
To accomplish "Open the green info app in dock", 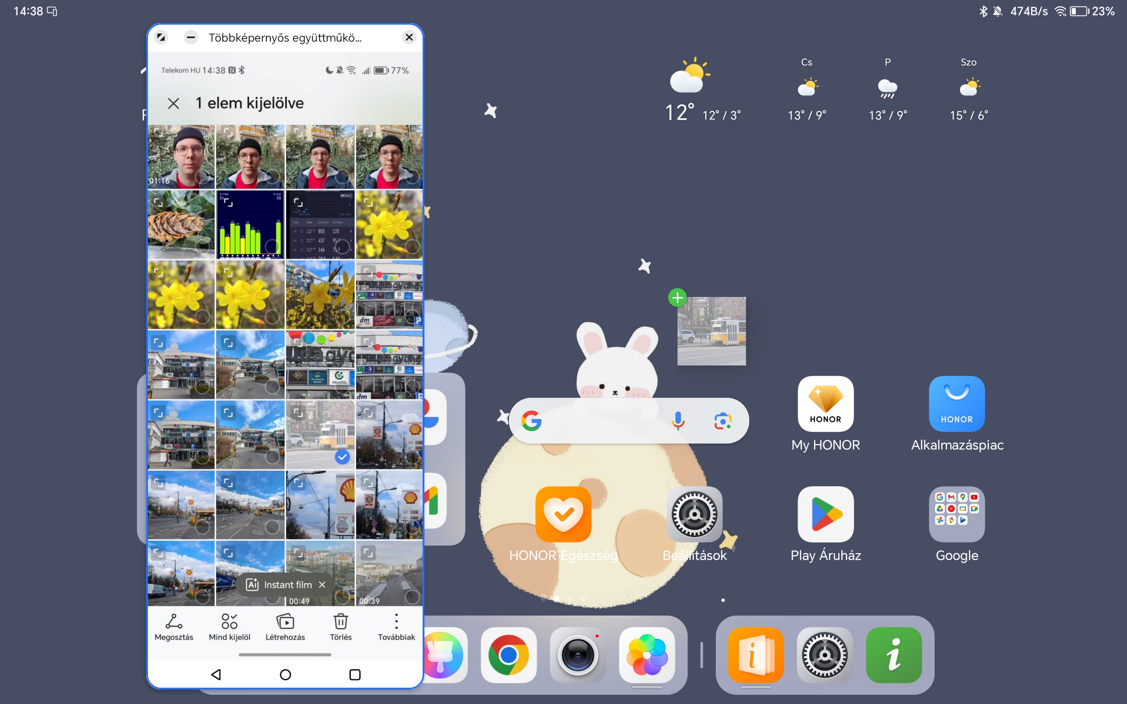I will click(x=894, y=655).
